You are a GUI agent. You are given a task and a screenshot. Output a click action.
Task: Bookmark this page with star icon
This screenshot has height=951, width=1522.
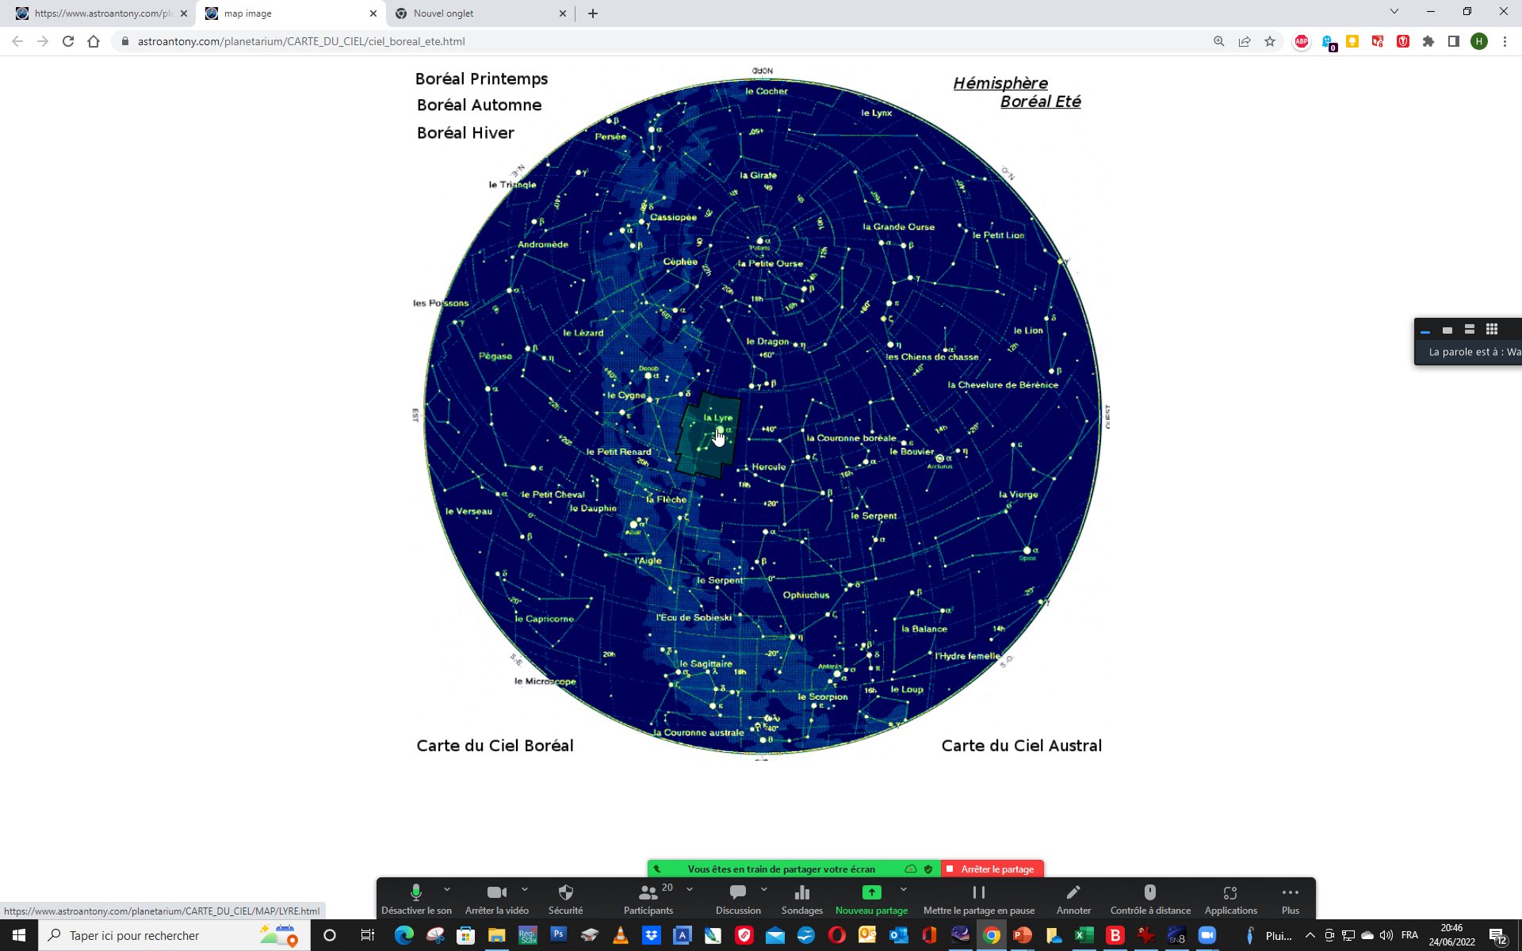pyautogui.click(x=1270, y=41)
